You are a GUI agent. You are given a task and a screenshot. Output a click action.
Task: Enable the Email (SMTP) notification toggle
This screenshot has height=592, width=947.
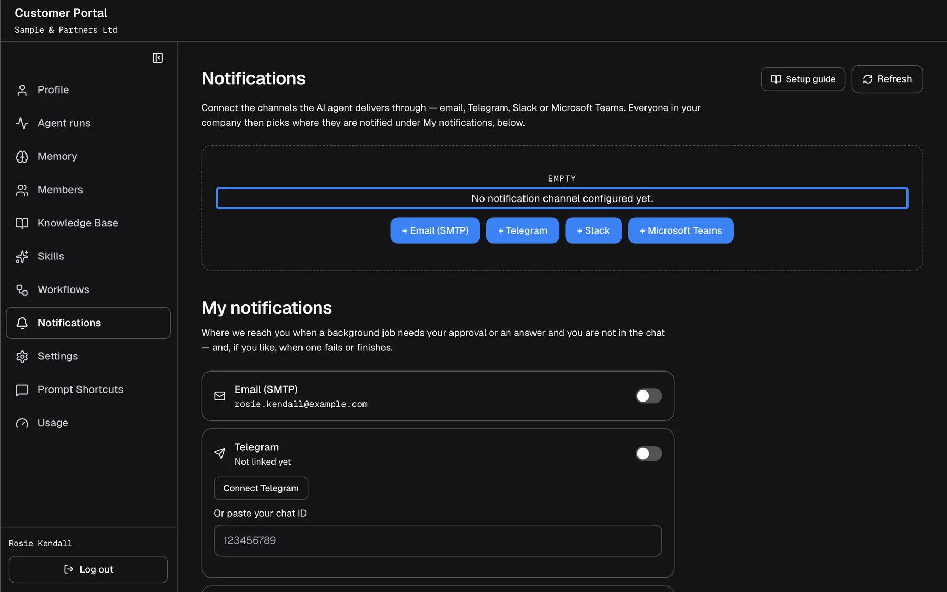(x=649, y=396)
